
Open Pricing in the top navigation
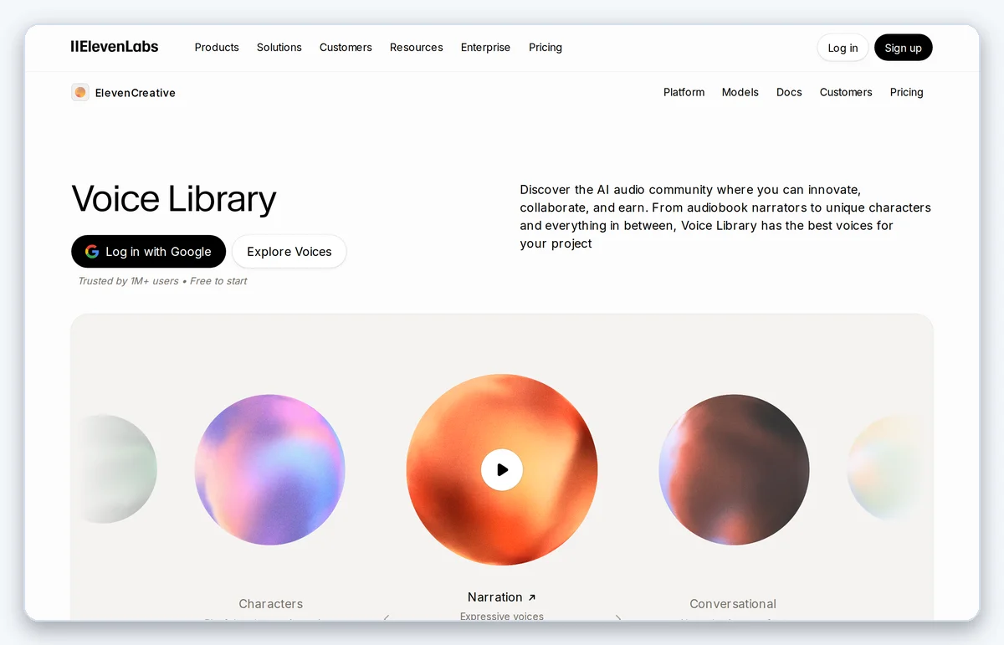point(546,48)
